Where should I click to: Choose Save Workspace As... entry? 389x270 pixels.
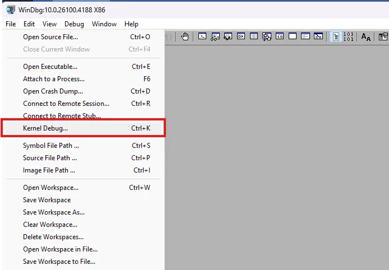(84, 212)
